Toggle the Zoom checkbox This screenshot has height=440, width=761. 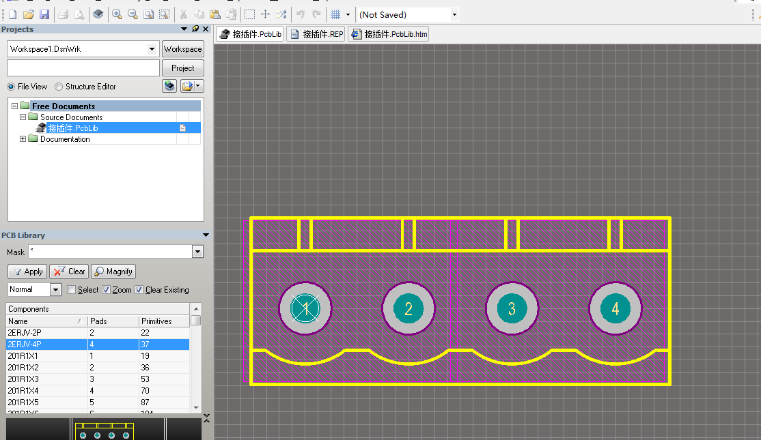click(x=107, y=290)
